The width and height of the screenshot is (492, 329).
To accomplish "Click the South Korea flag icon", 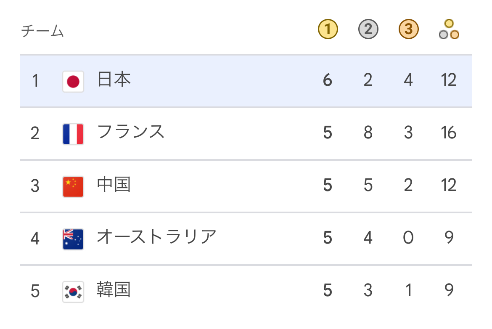I will click(73, 292).
